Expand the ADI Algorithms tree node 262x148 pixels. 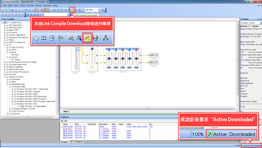click(5, 25)
